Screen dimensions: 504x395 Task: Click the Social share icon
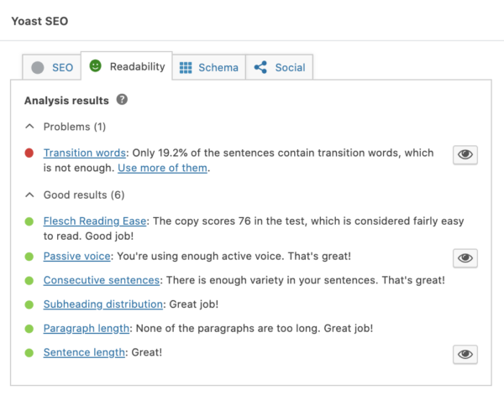tap(261, 68)
